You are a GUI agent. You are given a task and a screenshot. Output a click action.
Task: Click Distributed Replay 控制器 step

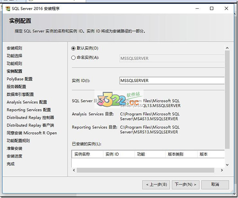click(x=31, y=118)
